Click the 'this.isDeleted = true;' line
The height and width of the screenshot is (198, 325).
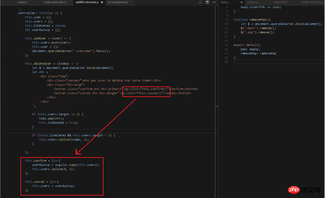click(x=58, y=123)
